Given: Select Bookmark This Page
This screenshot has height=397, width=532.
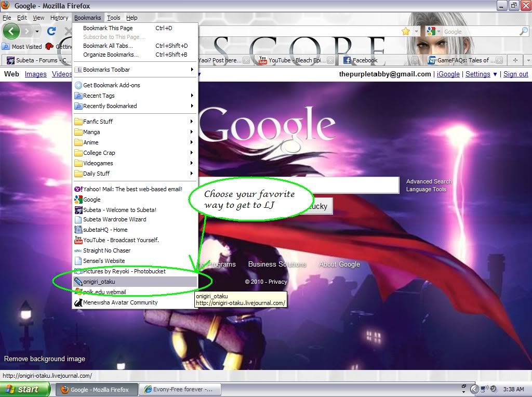Looking at the screenshot, I should [x=135, y=28].
